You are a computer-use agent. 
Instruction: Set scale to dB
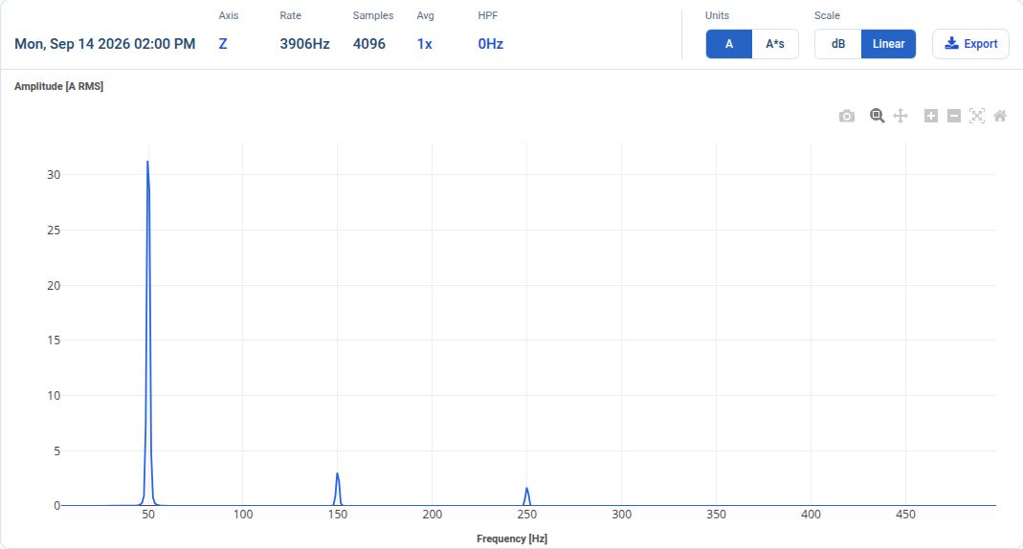837,44
